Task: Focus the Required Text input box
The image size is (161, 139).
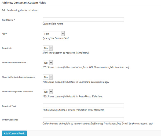Action: 83,106
